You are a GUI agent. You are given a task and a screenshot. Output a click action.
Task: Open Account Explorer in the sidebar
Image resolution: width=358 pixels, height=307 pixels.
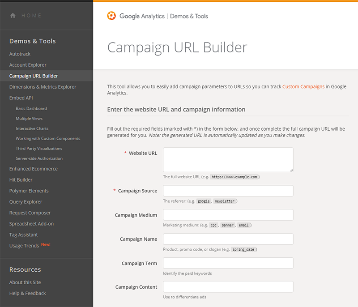pos(28,65)
